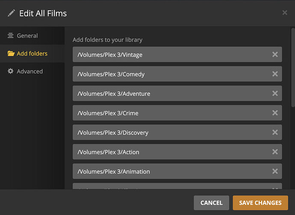Select the Discovery folder path field
The image size is (295, 215).
click(171, 133)
